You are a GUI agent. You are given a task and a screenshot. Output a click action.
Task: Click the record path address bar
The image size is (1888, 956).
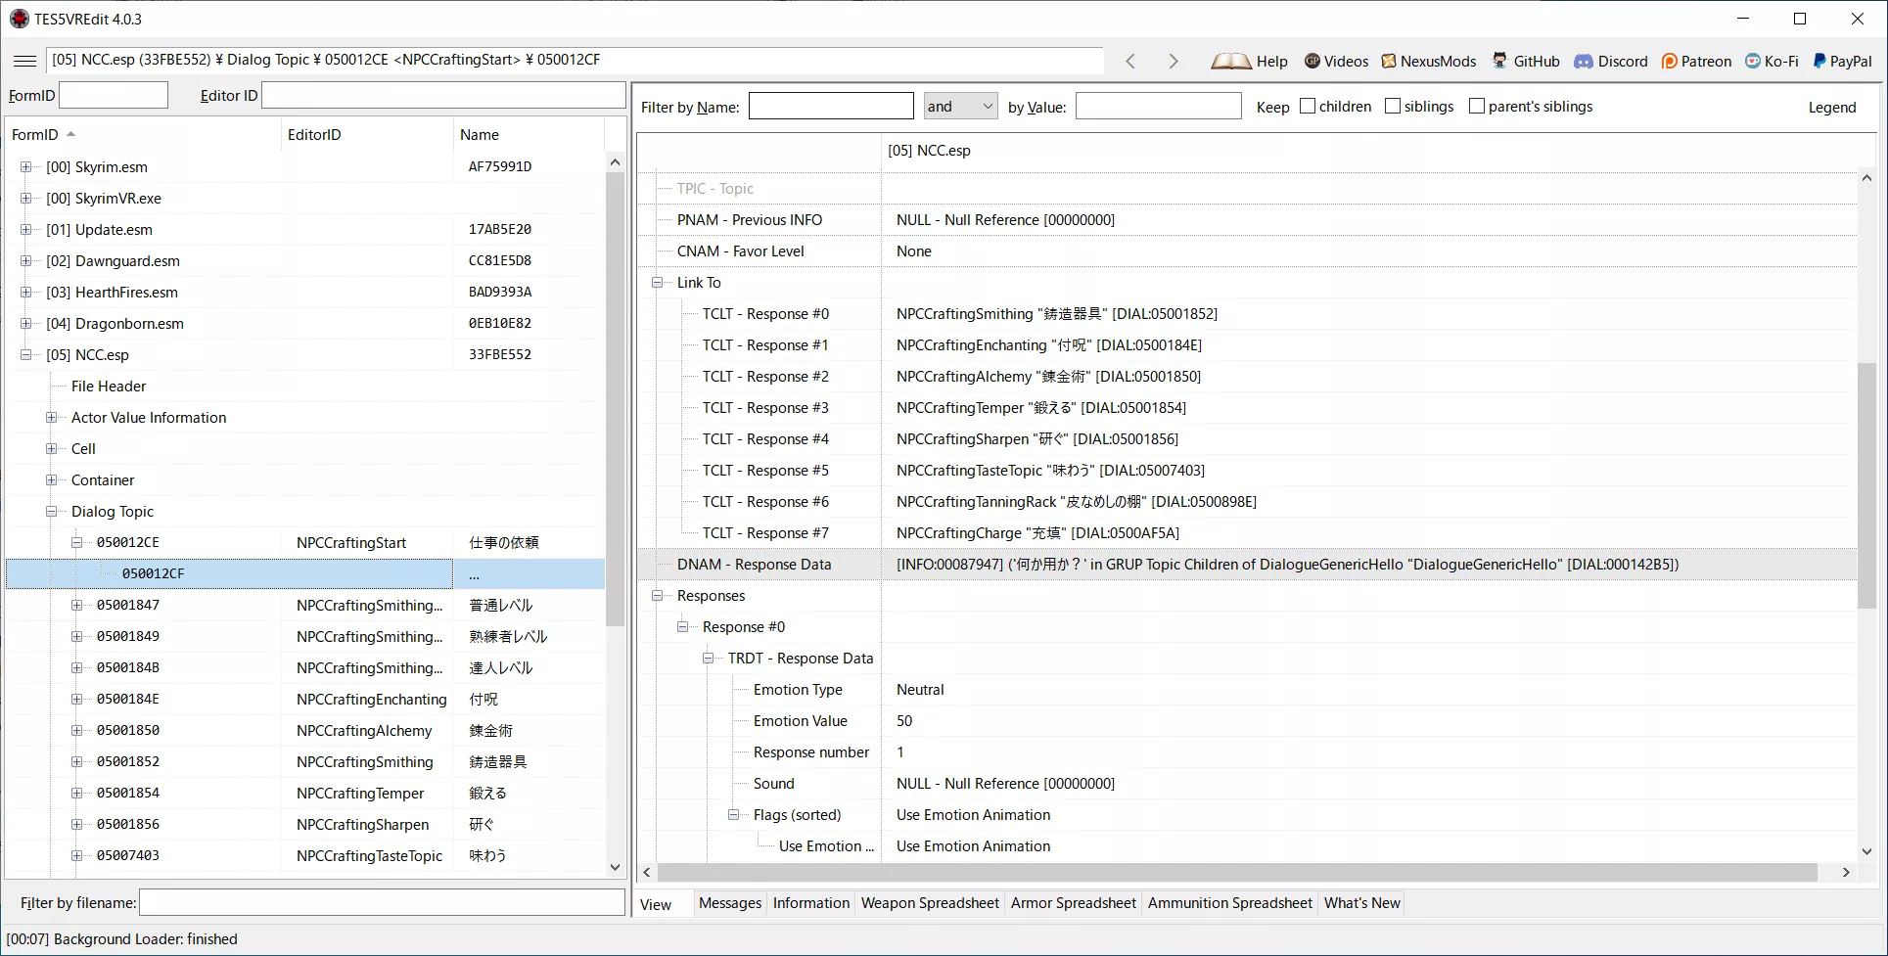[576, 60]
